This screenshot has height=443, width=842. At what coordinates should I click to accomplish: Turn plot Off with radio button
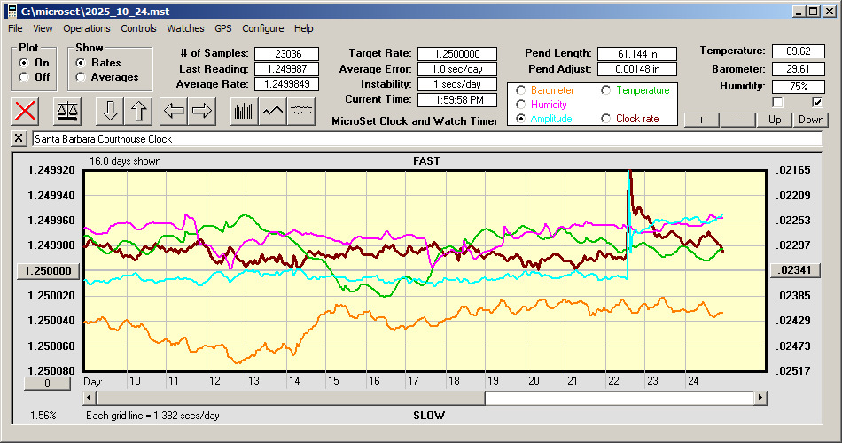pos(24,77)
